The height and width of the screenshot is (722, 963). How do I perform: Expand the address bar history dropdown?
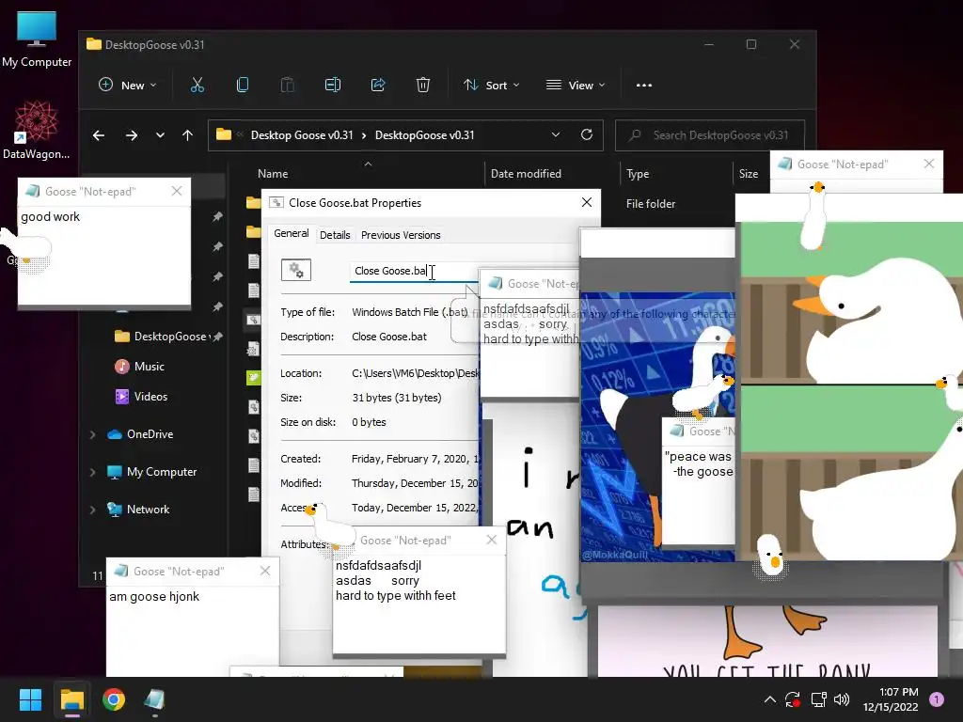pos(555,134)
